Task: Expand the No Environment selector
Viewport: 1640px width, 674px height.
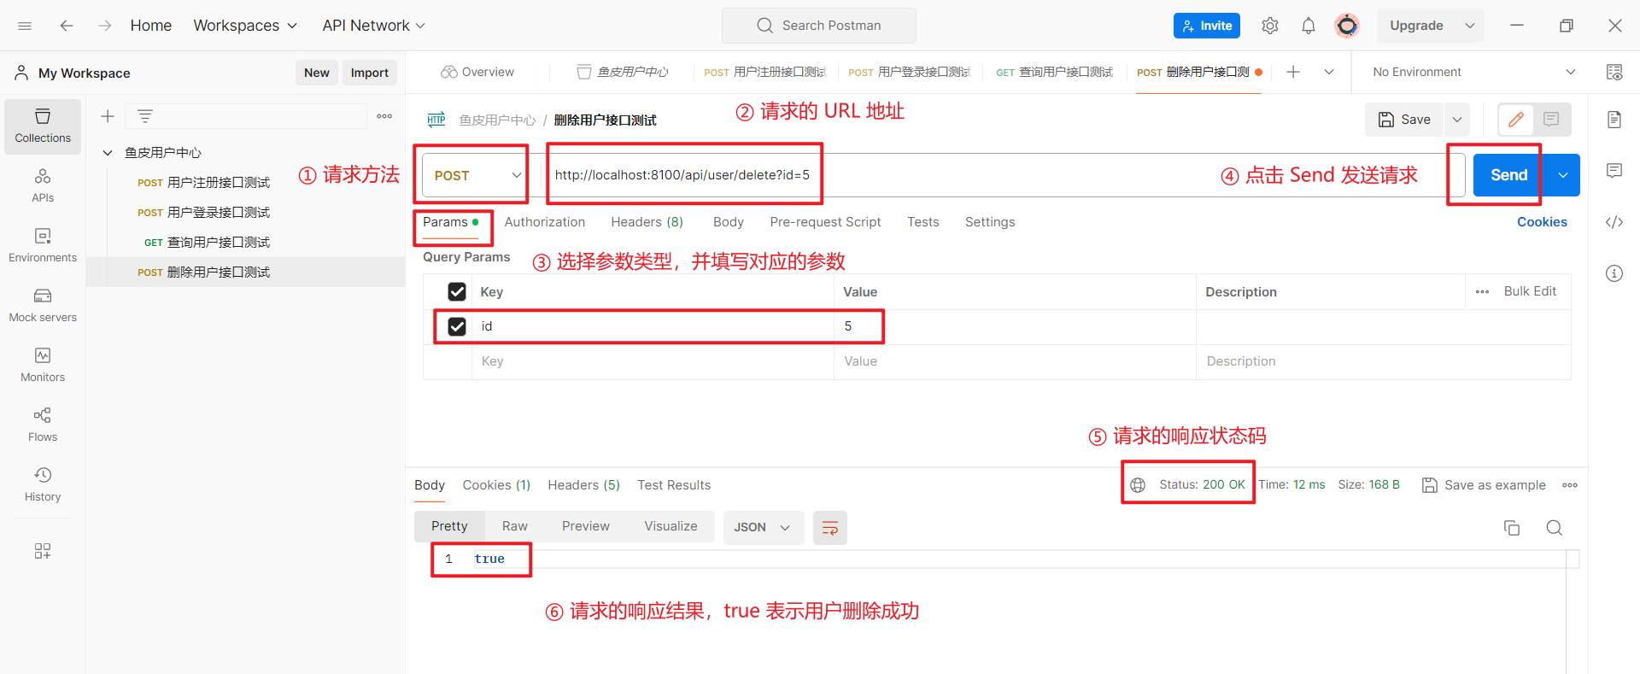Action: pyautogui.click(x=1473, y=73)
